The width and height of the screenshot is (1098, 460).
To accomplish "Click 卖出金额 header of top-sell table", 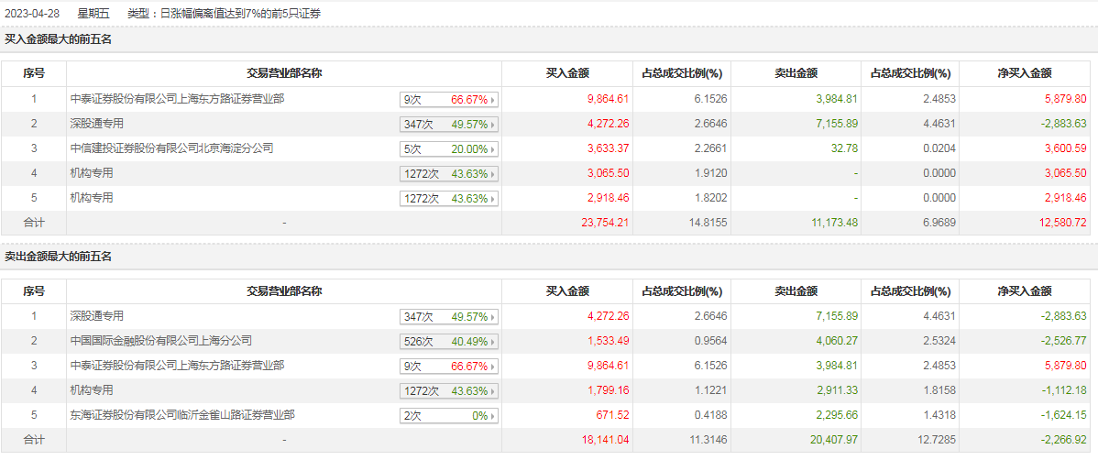I will point(796,291).
